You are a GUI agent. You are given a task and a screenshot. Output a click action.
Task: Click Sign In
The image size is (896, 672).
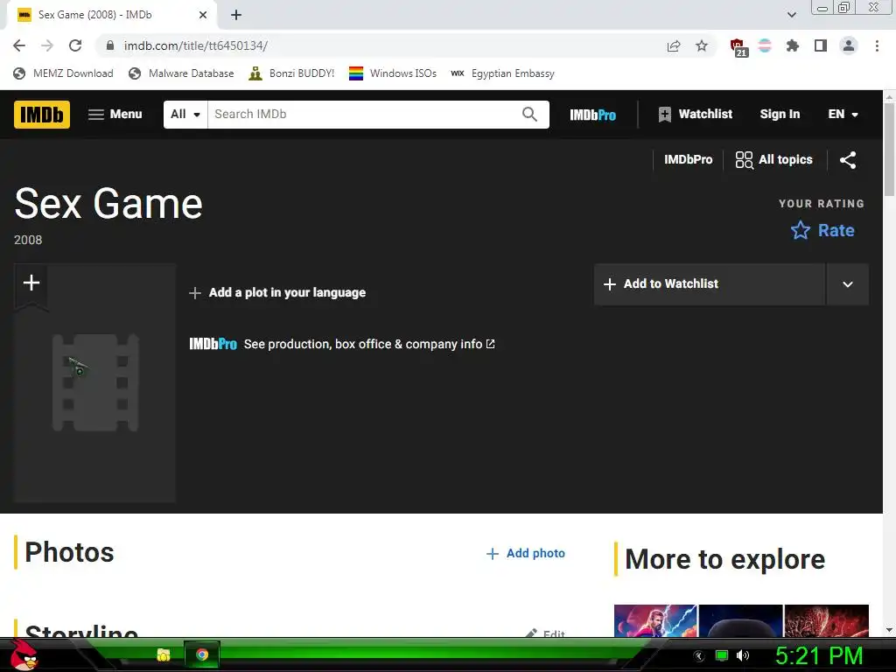(780, 115)
